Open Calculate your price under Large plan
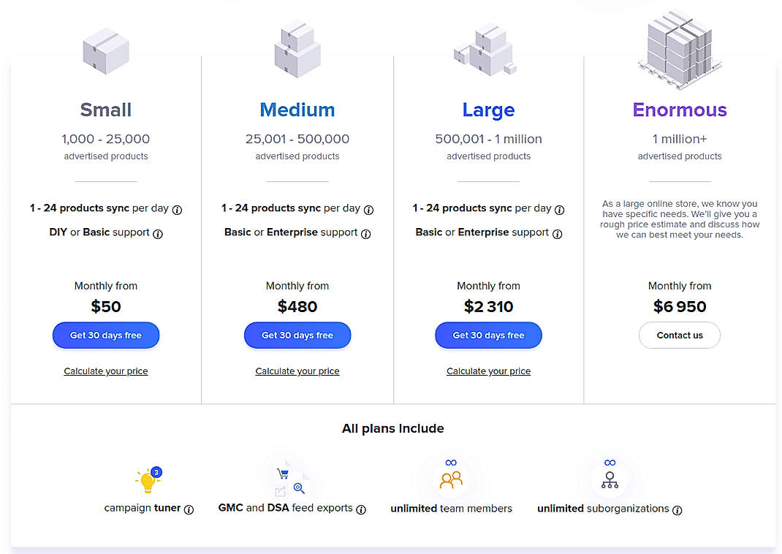This screenshot has width=782, height=554. point(488,371)
